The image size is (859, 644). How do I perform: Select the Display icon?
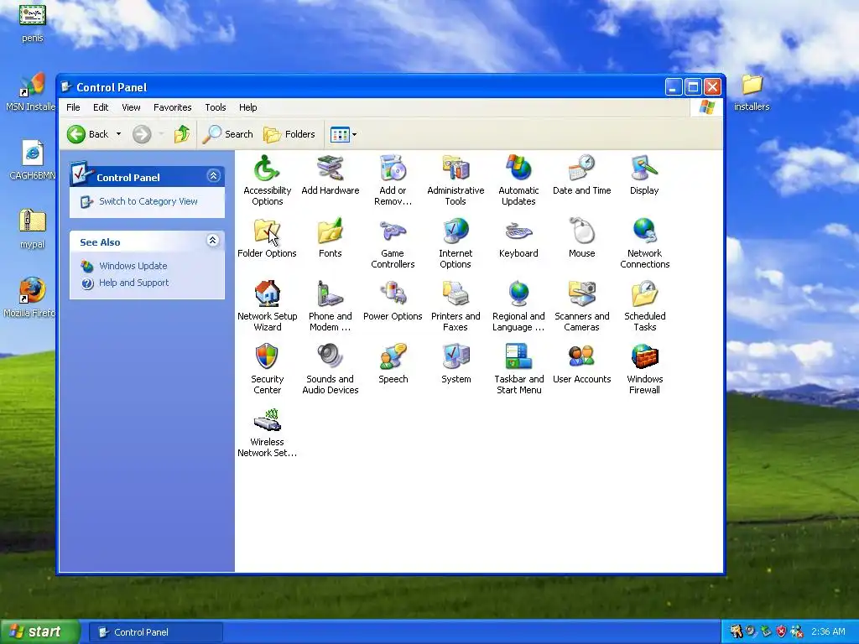644,175
